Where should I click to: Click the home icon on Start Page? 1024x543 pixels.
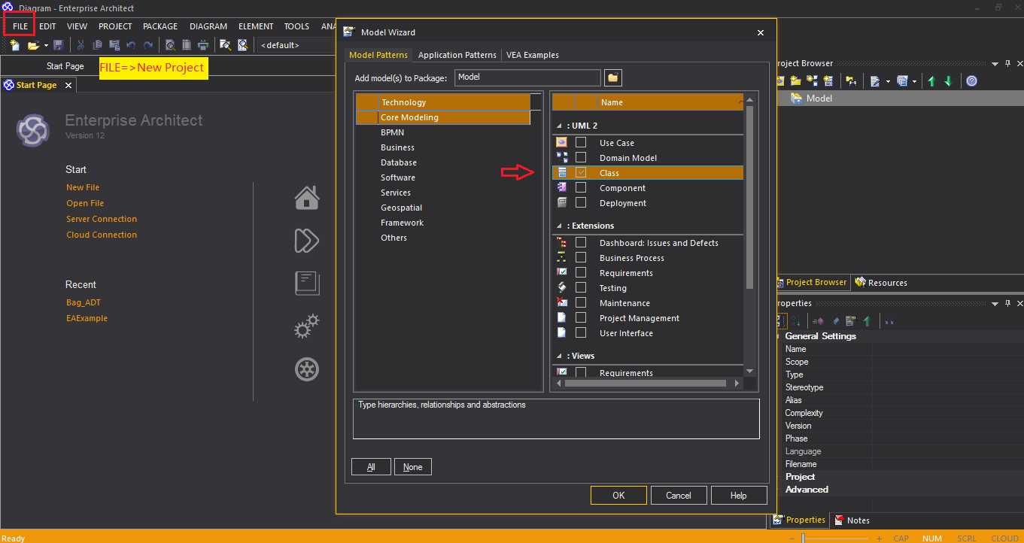coord(307,198)
